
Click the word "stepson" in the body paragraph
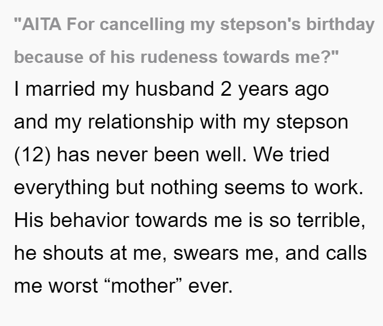(312, 123)
